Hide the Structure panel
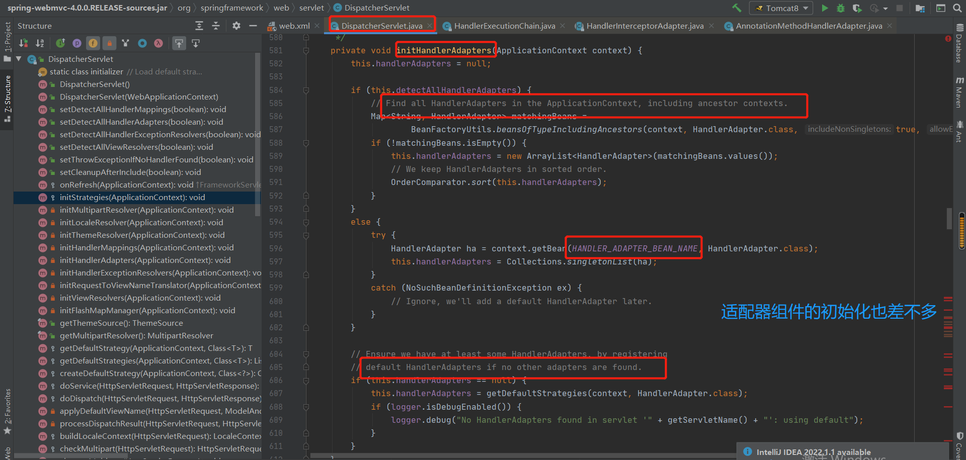This screenshot has width=966, height=460. pyautogui.click(x=253, y=26)
